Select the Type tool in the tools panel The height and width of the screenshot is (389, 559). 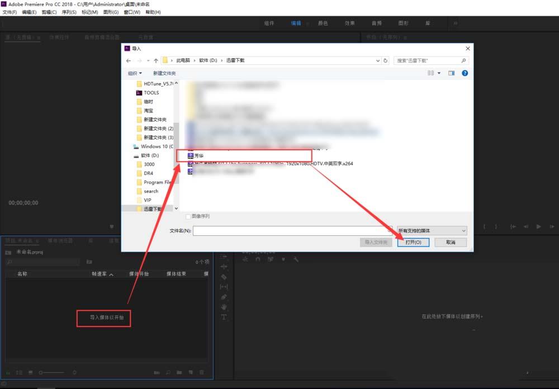224,317
